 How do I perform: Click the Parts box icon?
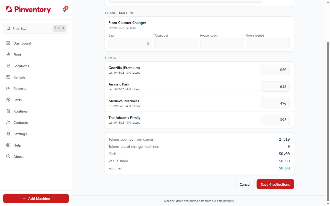8,100
